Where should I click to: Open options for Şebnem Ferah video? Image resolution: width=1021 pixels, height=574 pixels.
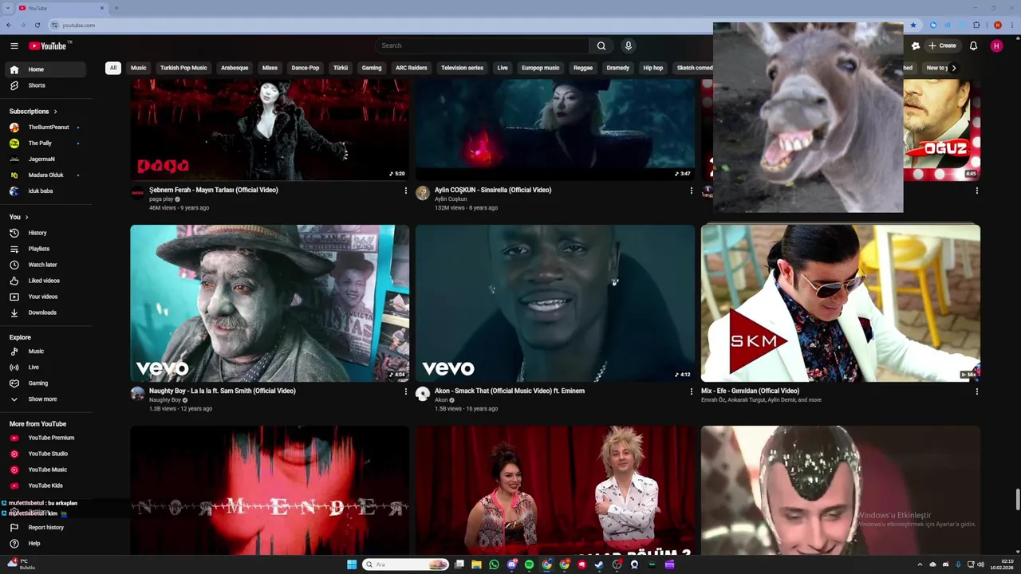[405, 191]
